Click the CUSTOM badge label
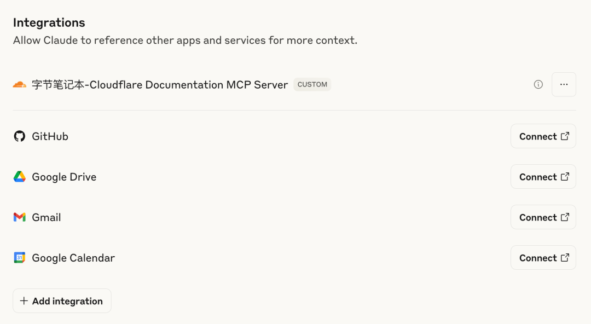 312,84
